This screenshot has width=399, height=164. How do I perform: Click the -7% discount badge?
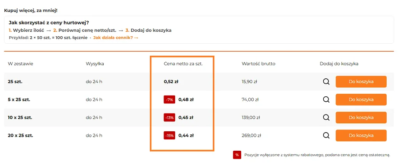[169, 100]
